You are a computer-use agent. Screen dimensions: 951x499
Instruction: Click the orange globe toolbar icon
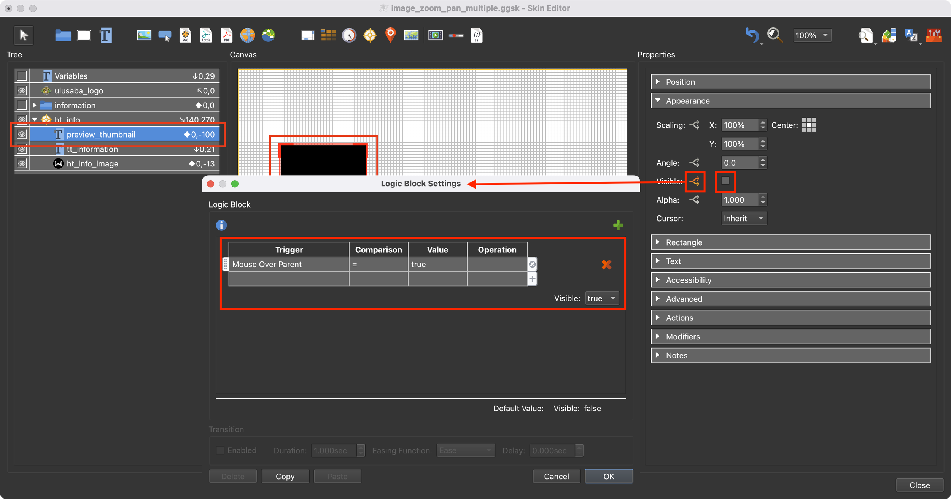[247, 35]
